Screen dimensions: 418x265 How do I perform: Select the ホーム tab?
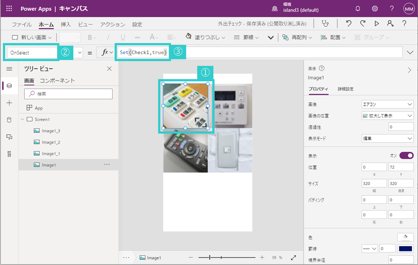coord(46,25)
